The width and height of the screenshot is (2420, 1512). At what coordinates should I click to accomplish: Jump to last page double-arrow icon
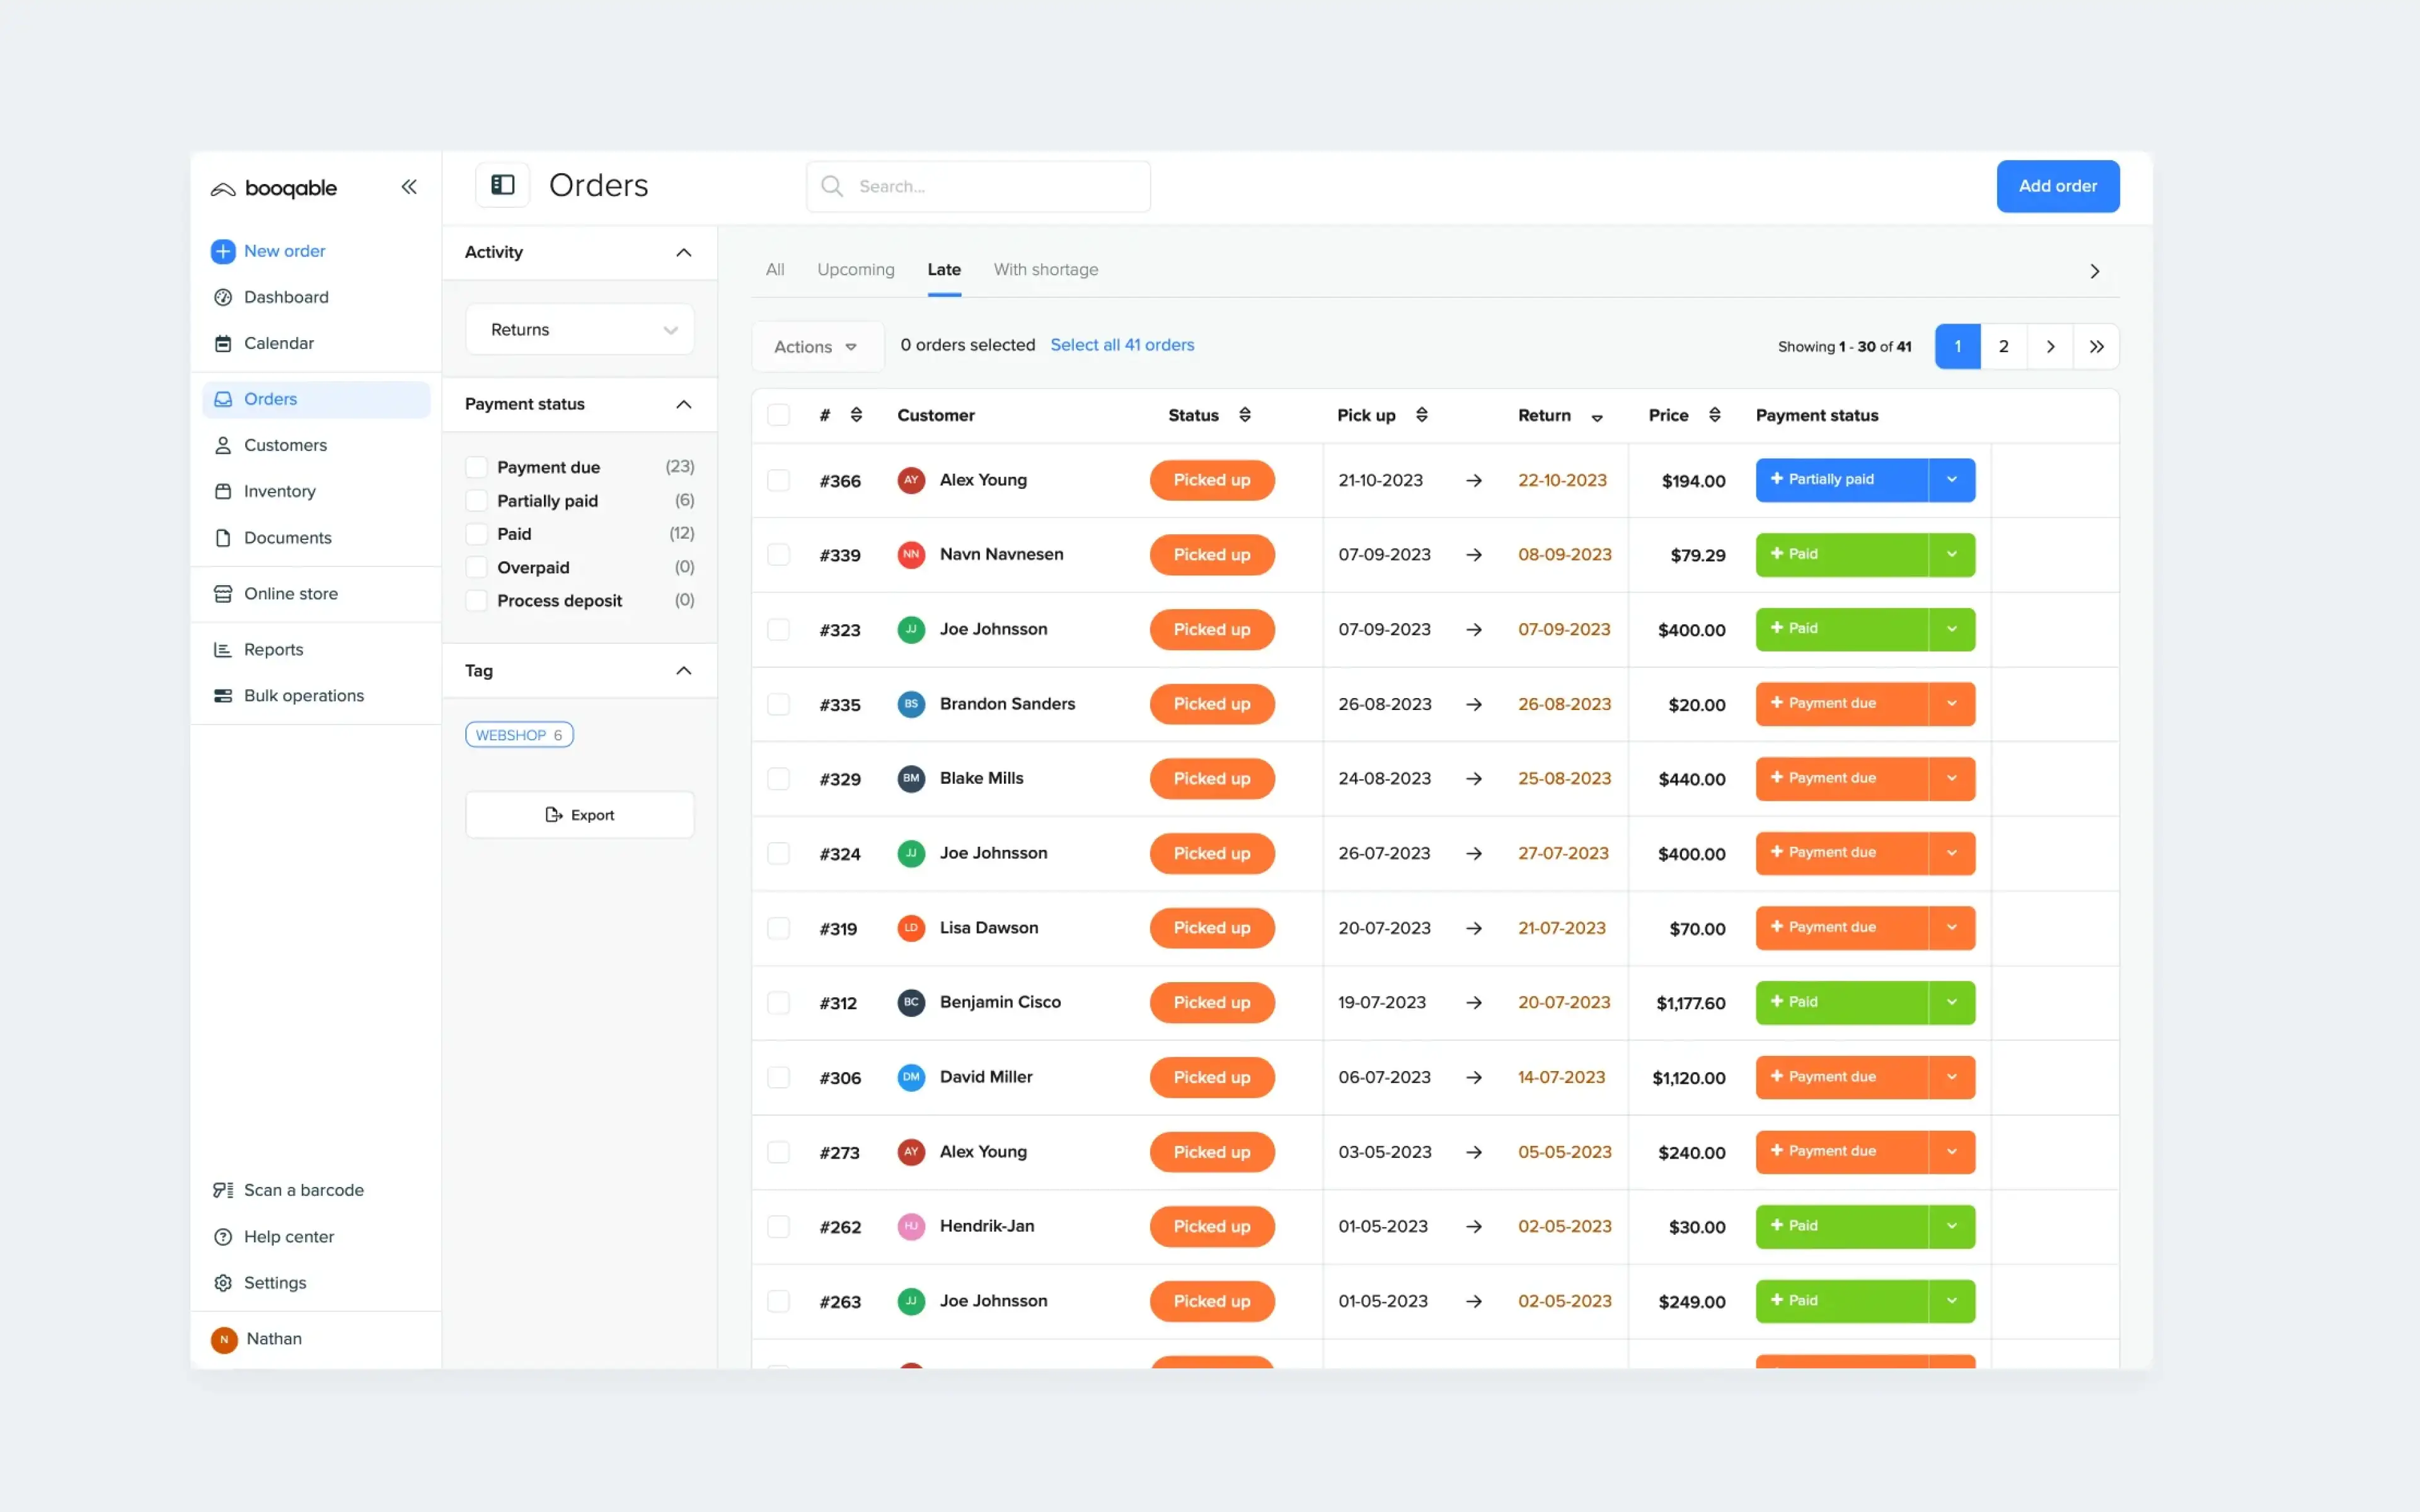pyautogui.click(x=2096, y=347)
